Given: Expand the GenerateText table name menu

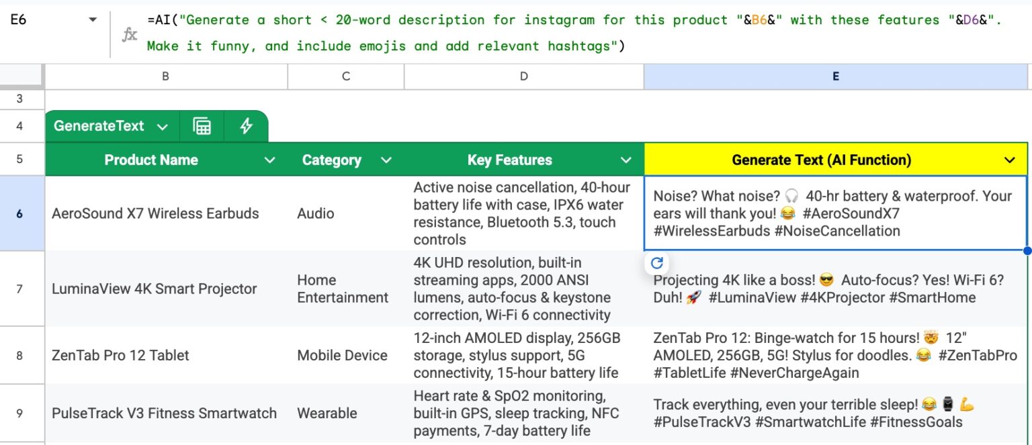Looking at the screenshot, I should click(162, 127).
